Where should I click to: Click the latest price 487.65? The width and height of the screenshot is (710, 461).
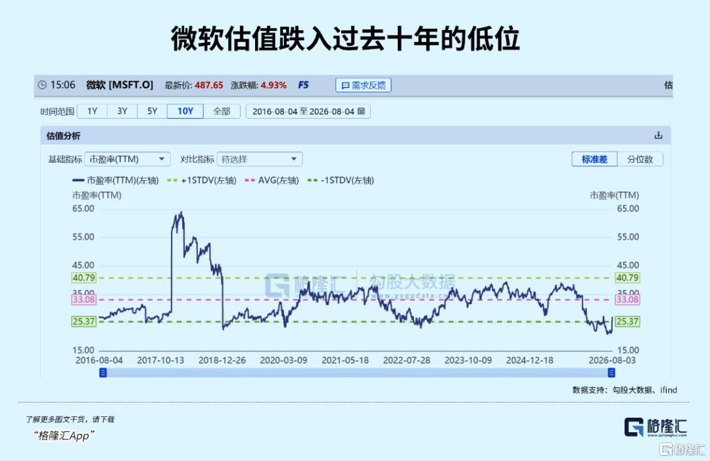(x=209, y=85)
